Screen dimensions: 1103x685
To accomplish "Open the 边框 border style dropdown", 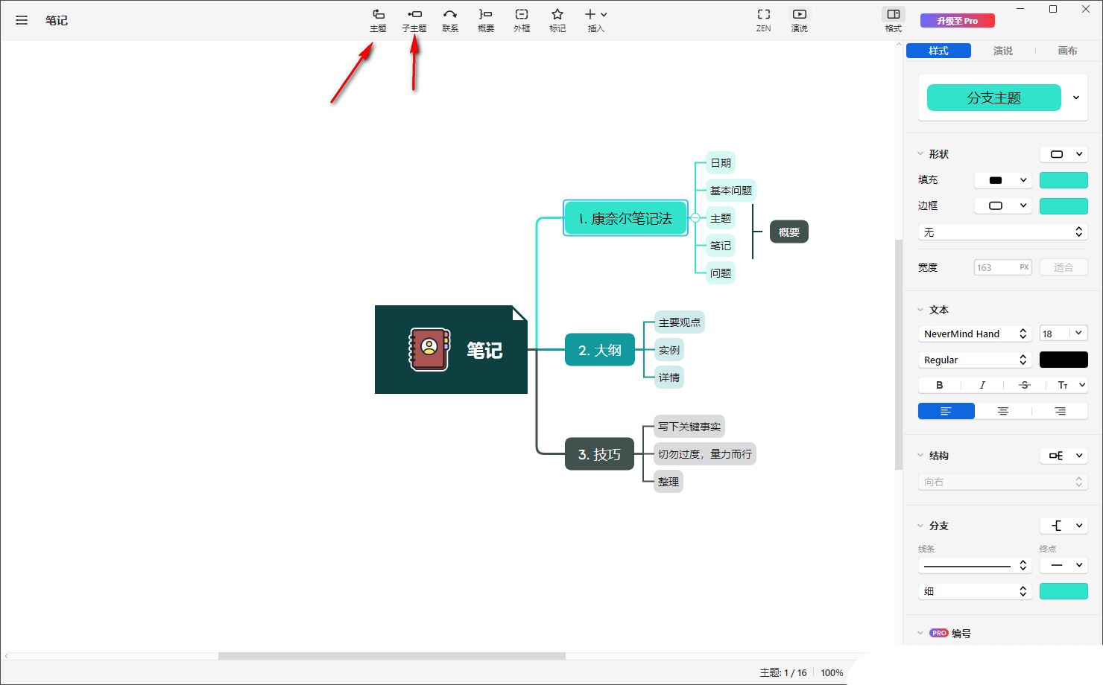I will pos(1003,205).
